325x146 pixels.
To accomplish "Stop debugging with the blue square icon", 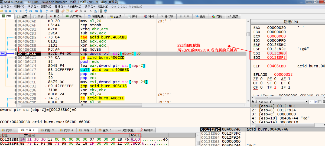I will click(x=10, y=11).
